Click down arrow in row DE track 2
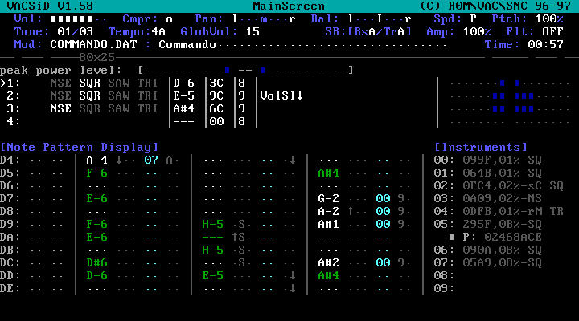Screen dimensions: 579x321 pyautogui.click(x=293, y=289)
